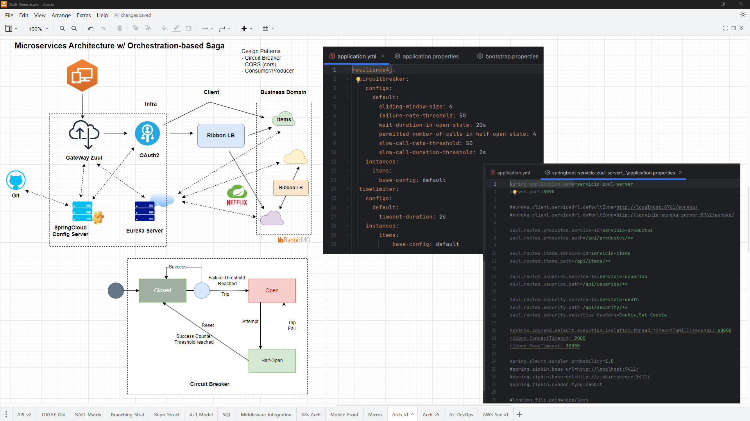
Task: Open the zoom 100% dropdown
Action: [38, 29]
